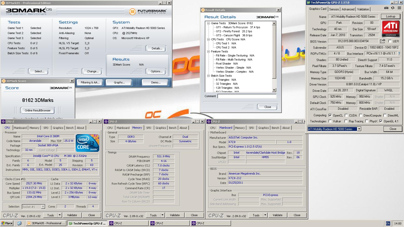Open Tools dropdown arrow in Memory tab window
The width and height of the screenshot is (404, 227).
[x=162, y=215]
